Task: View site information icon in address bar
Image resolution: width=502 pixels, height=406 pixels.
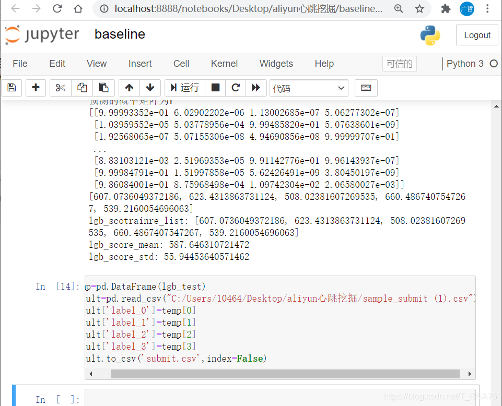Action: 104,9
